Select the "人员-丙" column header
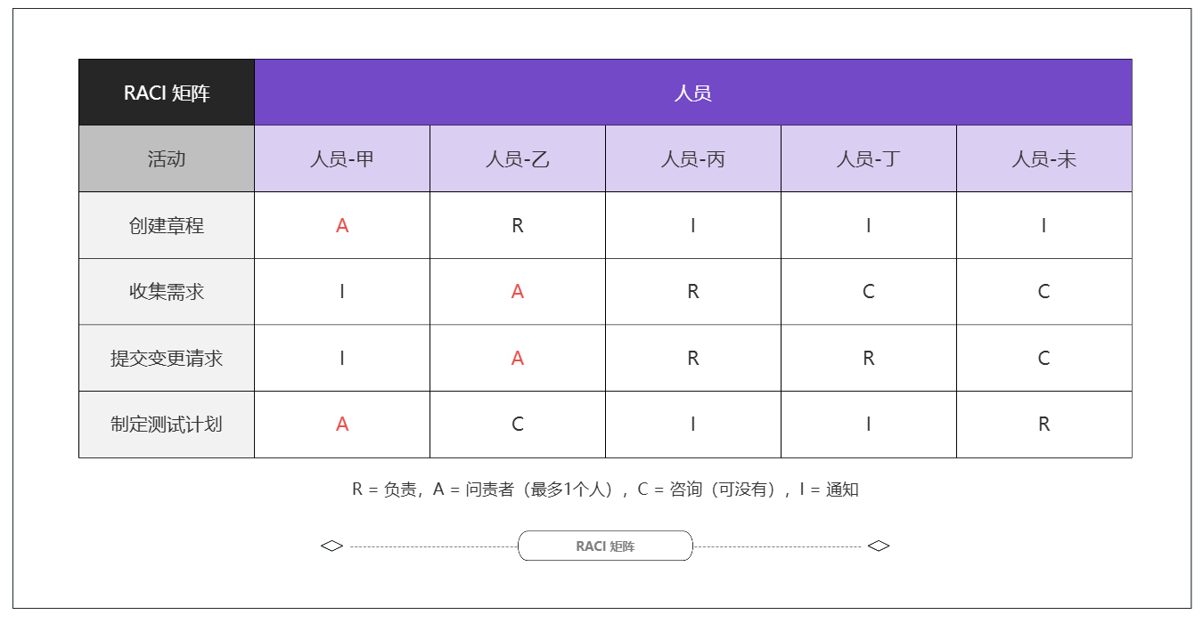 [x=693, y=159]
